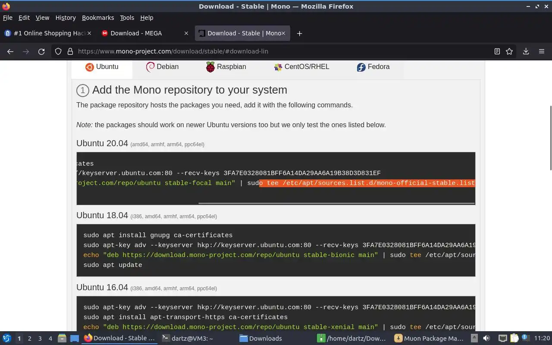552x345 pixels.
Task: Open the tracking protection shield icon
Action: tap(58, 51)
